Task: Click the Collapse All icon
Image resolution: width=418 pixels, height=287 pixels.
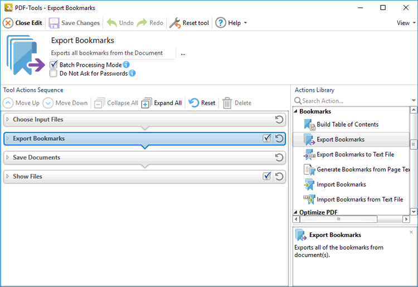Action: [x=99, y=103]
